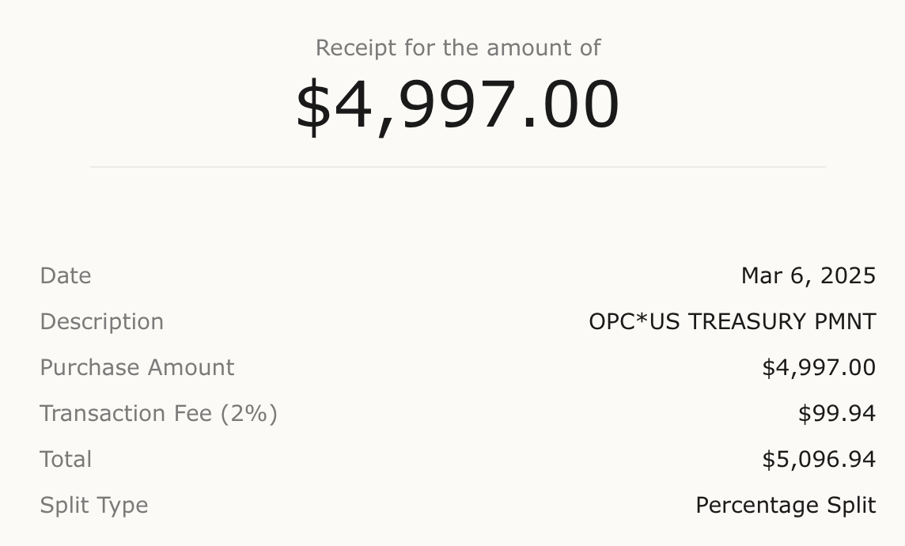Select the OPC*US TREASURY PMNT description
Image resolution: width=905 pixels, height=546 pixels.
733,321
